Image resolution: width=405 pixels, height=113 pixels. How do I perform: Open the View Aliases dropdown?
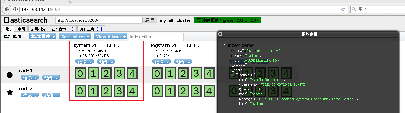[x=110, y=36]
